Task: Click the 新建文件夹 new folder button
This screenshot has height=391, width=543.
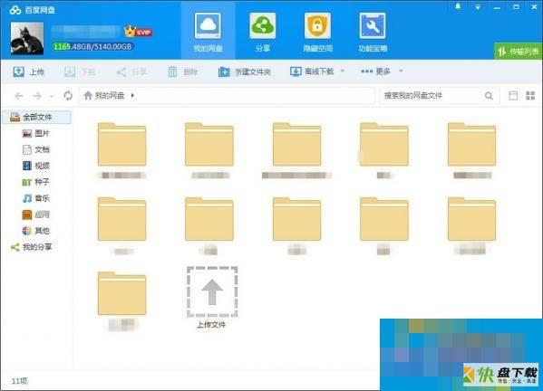Action: point(245,72)
